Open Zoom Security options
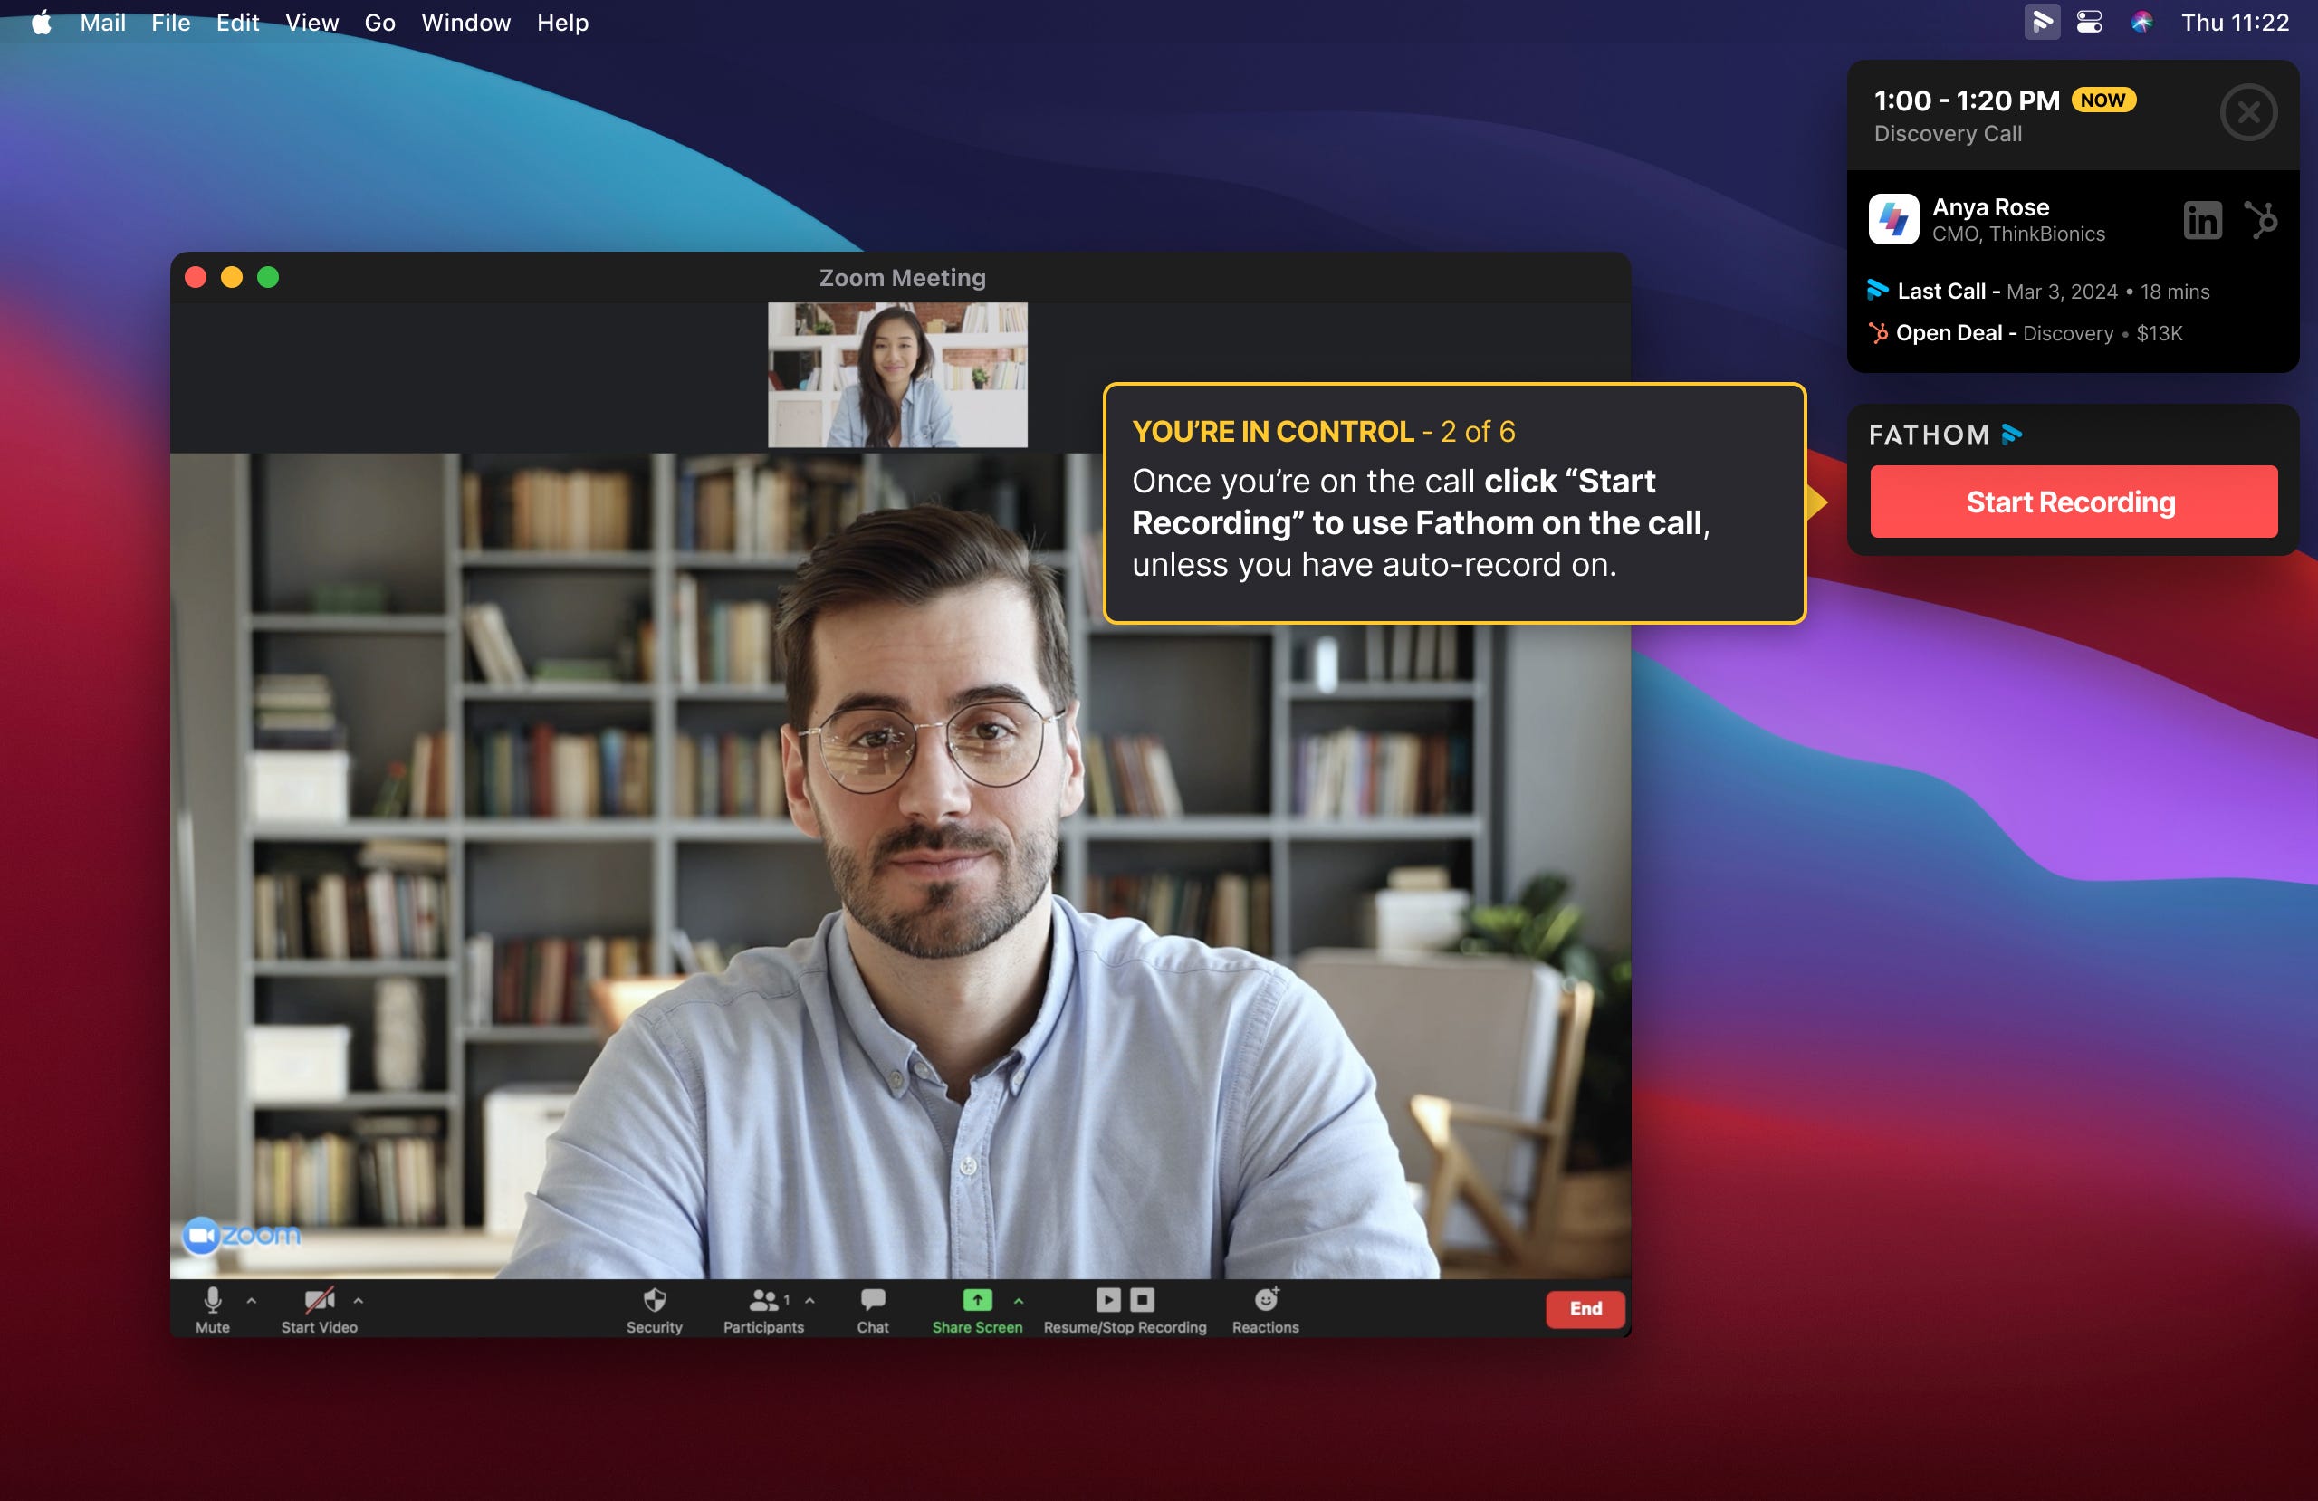 [x=655, y=1309]
